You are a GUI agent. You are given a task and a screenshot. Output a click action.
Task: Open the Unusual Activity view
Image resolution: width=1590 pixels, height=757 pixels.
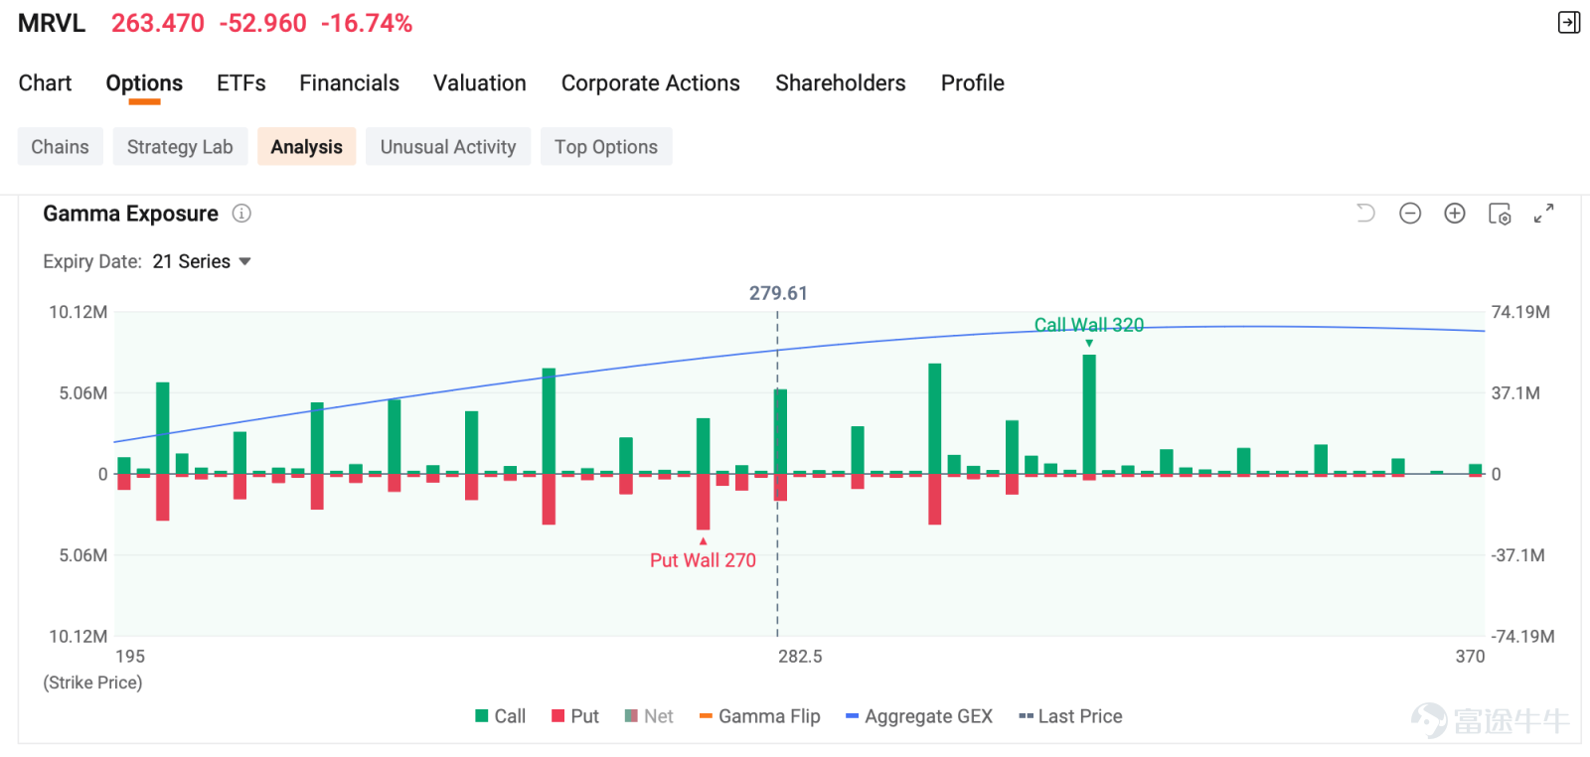point(448,147)
